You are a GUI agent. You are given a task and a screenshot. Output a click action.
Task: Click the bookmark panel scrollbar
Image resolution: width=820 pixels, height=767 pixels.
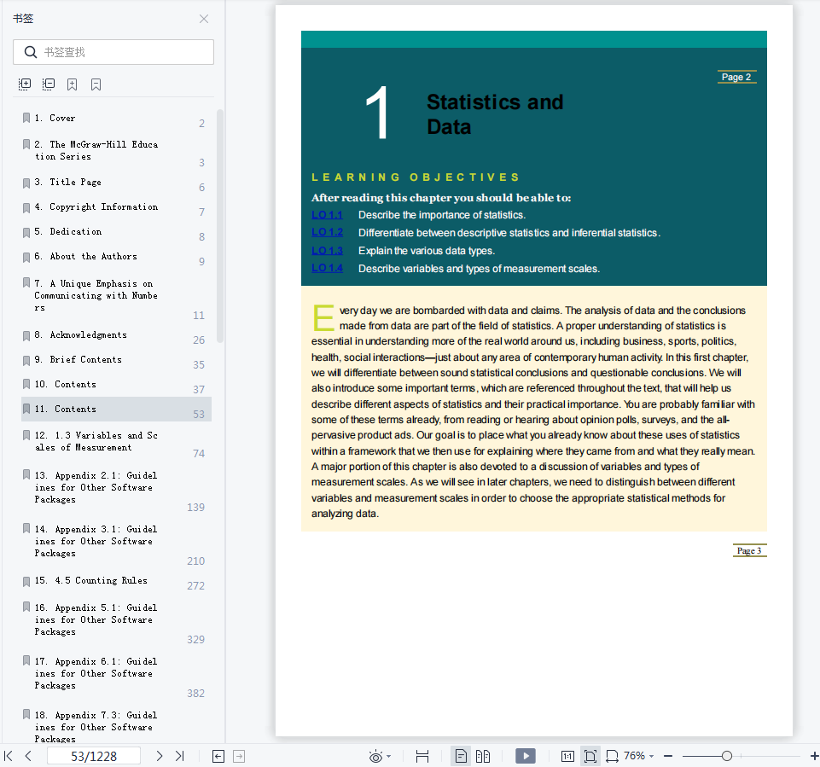click(220, 226)
